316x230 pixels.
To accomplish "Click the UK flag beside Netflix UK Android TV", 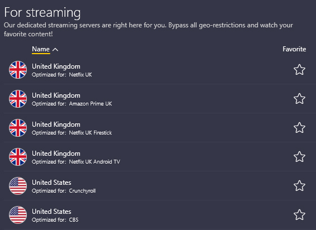I will pyautogui.click(x=18, y=157).
